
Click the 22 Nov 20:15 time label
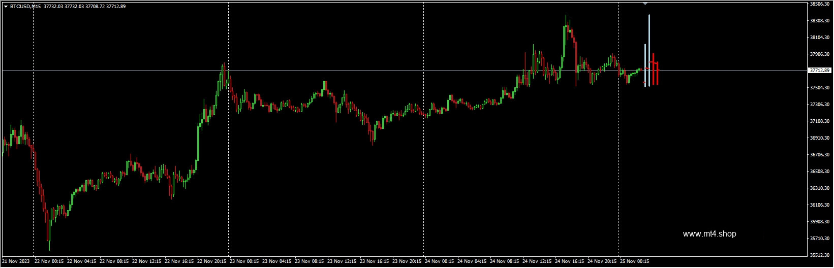click(x=211, y=262)
